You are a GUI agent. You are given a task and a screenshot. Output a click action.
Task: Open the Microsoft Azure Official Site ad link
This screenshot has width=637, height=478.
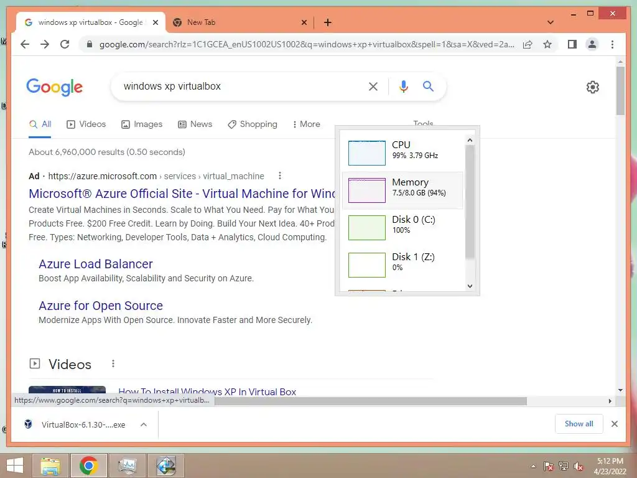(182, 194)
